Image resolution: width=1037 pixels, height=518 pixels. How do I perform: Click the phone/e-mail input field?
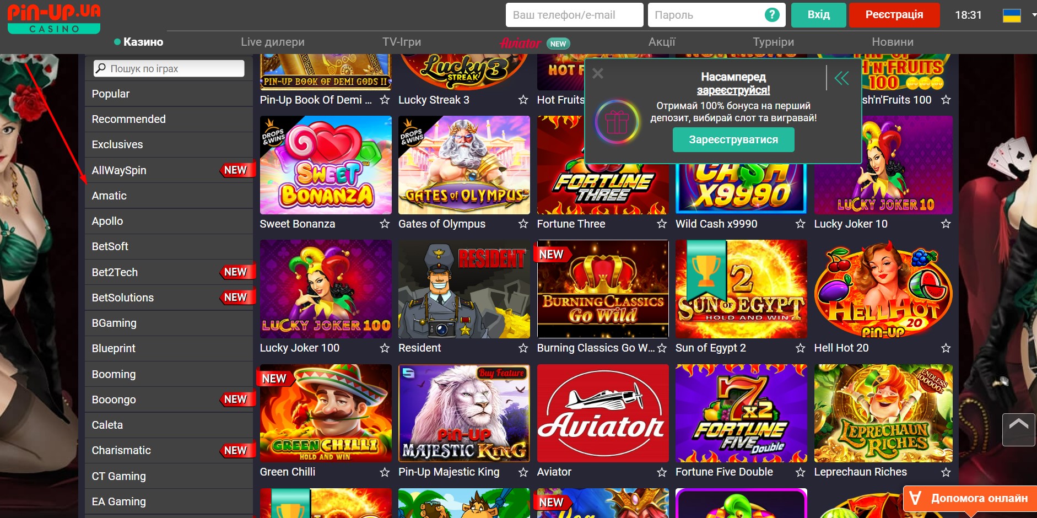tap(574, 15)
